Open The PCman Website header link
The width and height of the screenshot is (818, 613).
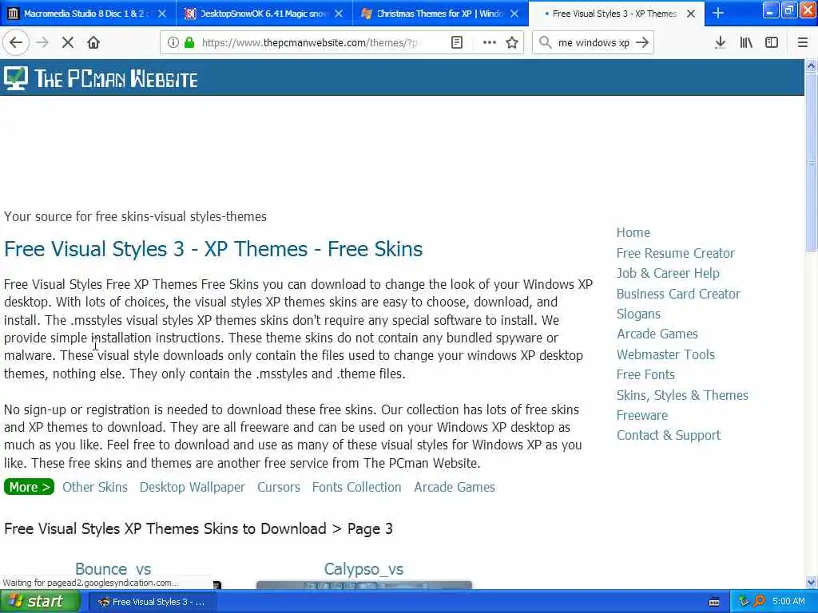[x=116, y=79]
